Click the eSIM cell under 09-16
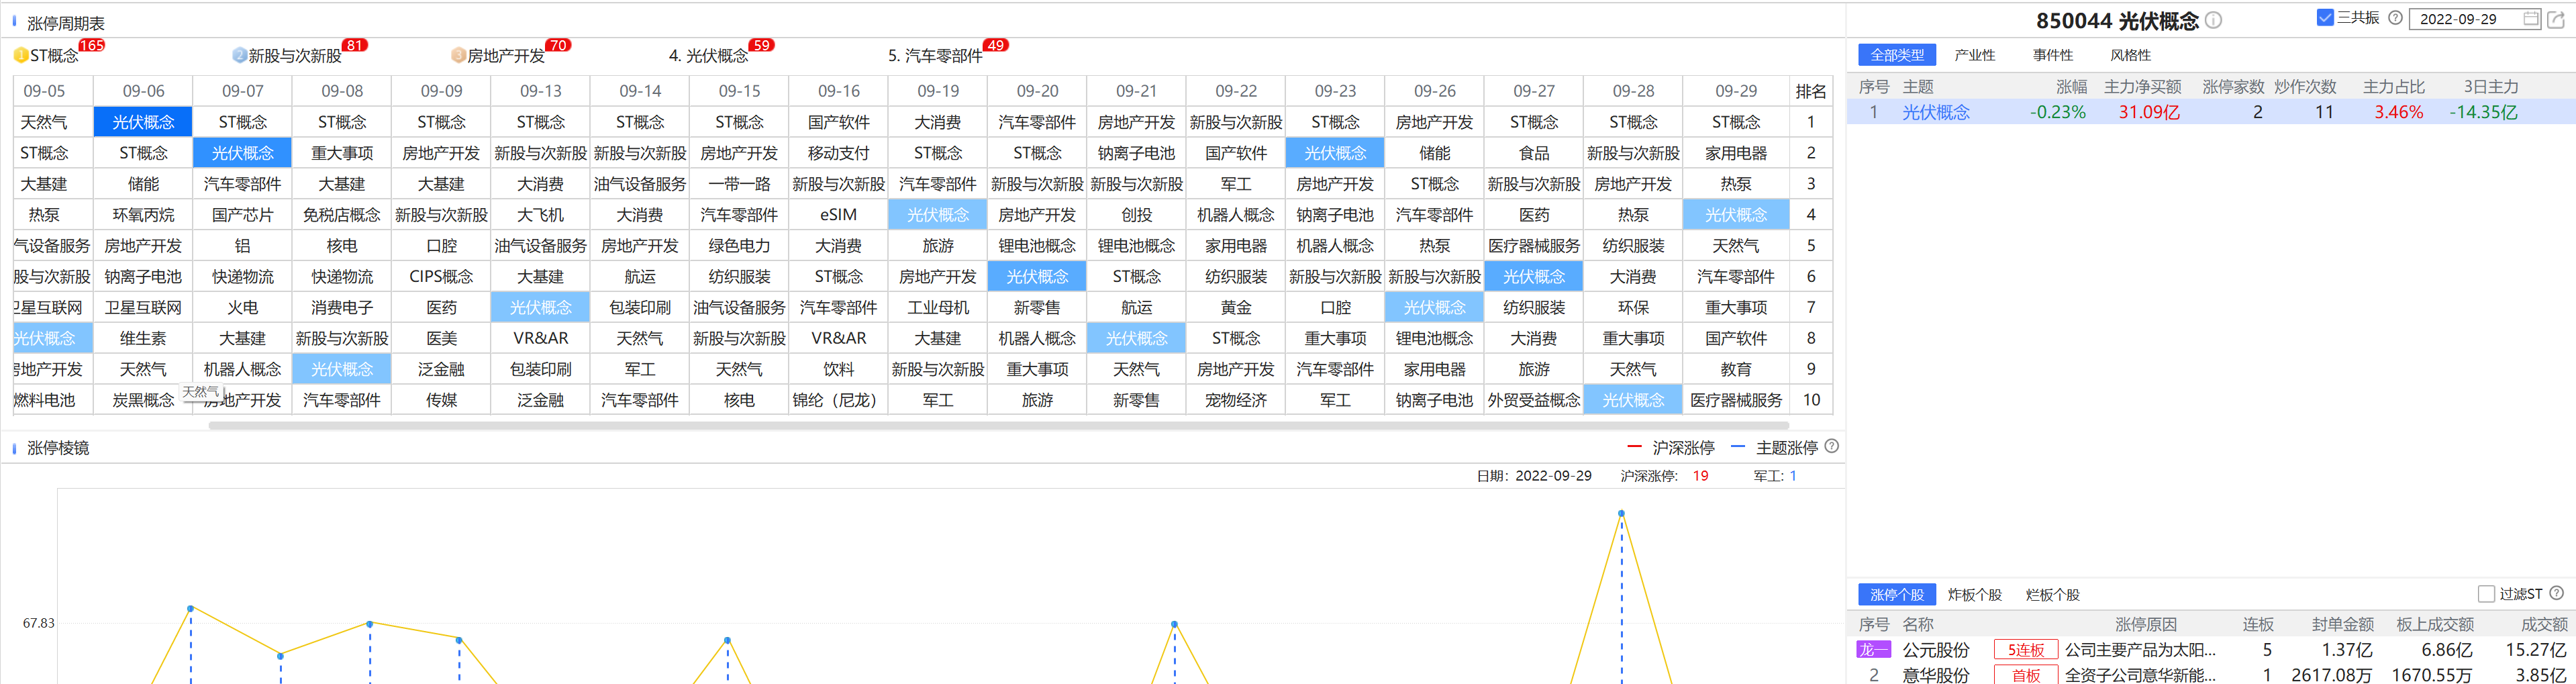 [838, 215]
